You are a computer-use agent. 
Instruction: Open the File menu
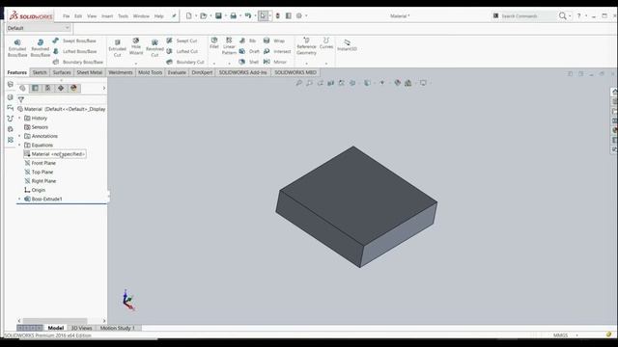(67, 16)
